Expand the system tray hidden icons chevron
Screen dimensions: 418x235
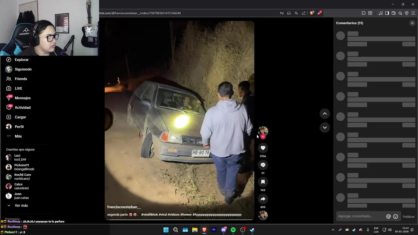[x=333, y=230]
